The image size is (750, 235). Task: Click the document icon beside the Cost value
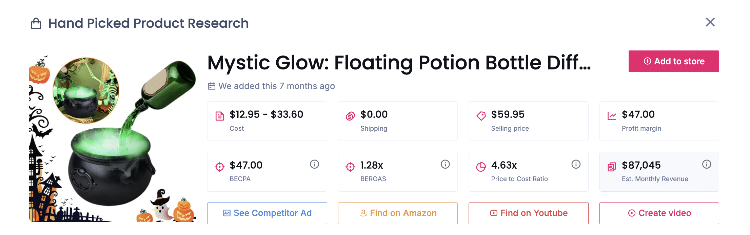click(220, 115)
